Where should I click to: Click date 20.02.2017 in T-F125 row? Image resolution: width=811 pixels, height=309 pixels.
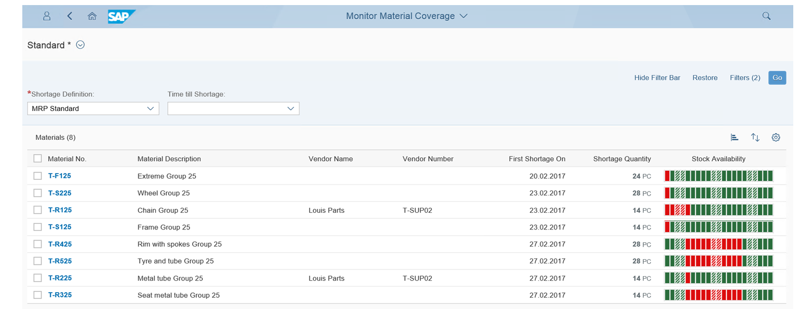[547, 176]
